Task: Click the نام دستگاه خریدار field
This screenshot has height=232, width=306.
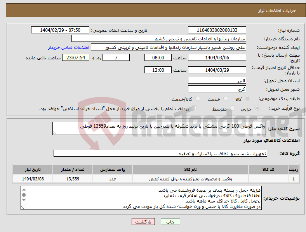Action: coord(159,38)
